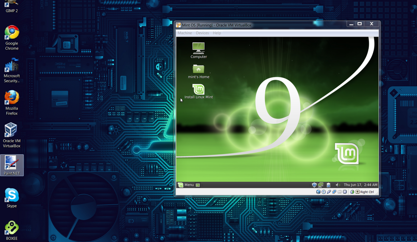Select the Paint.NET desktop shortcut
Image resolution: width=417 pixels, height=242 pixels.
point(12,165)
